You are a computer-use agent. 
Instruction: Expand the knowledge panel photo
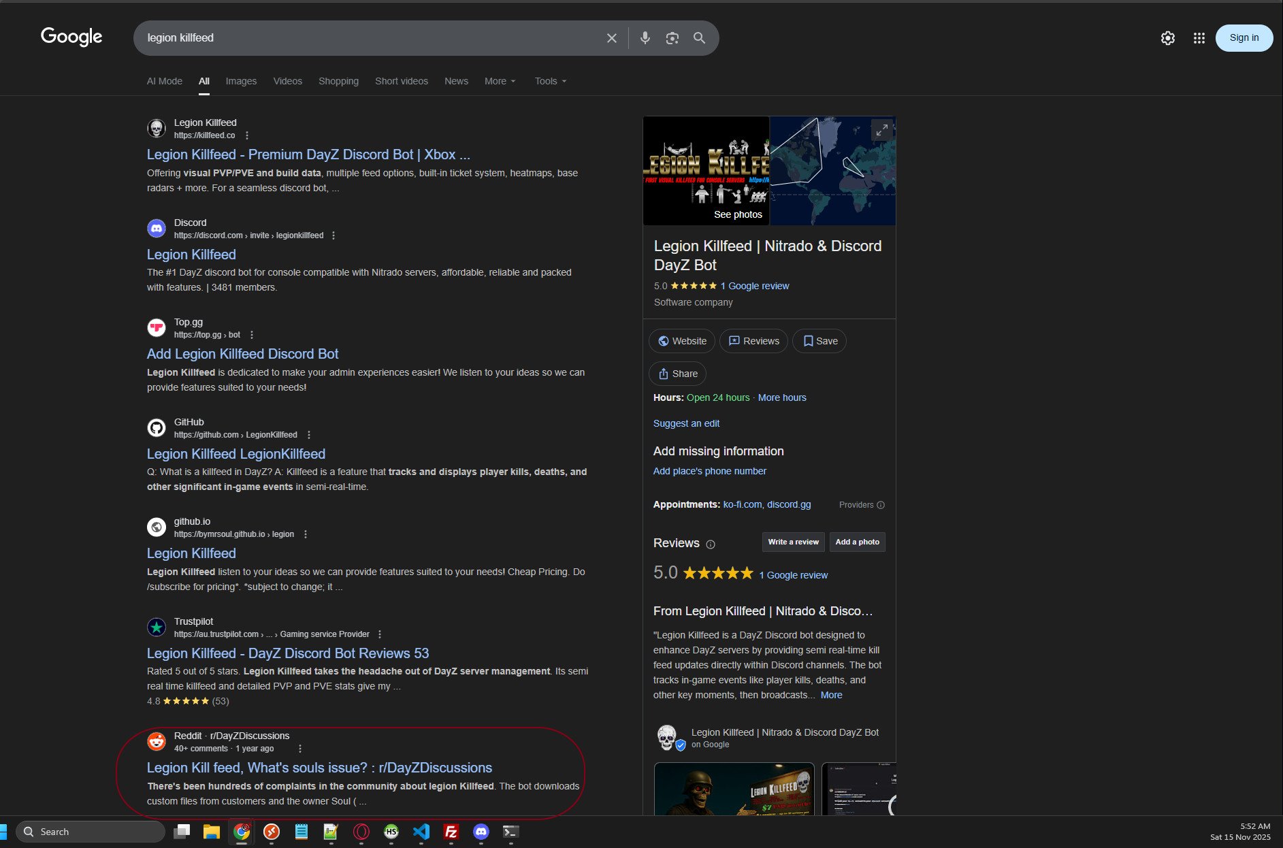click(x=882, y=130)
